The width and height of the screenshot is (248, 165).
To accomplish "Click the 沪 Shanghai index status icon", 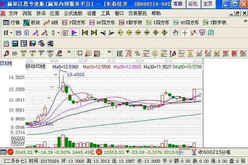I will click(x=11, y=152).
